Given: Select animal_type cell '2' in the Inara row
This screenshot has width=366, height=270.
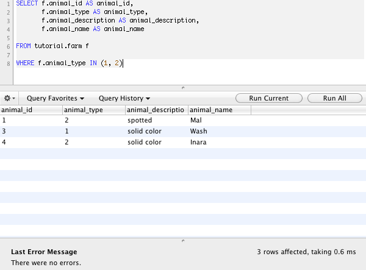Looking at the screenshot, I should (x=94, y=142).
